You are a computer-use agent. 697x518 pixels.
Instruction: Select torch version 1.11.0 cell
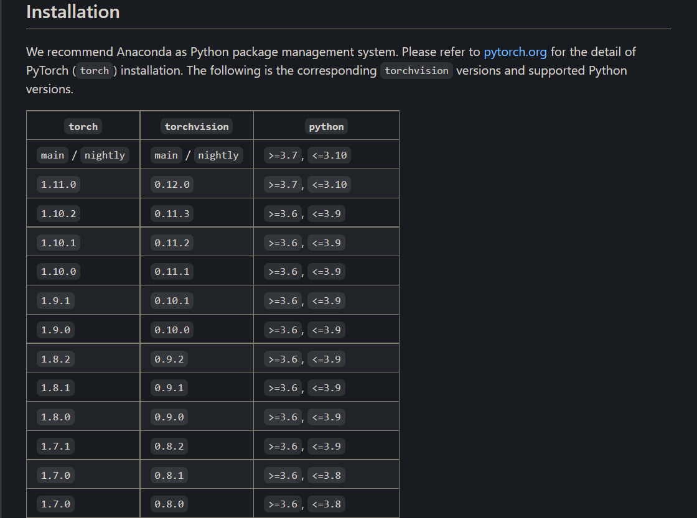pyautogui.click(x=58, y=184)
